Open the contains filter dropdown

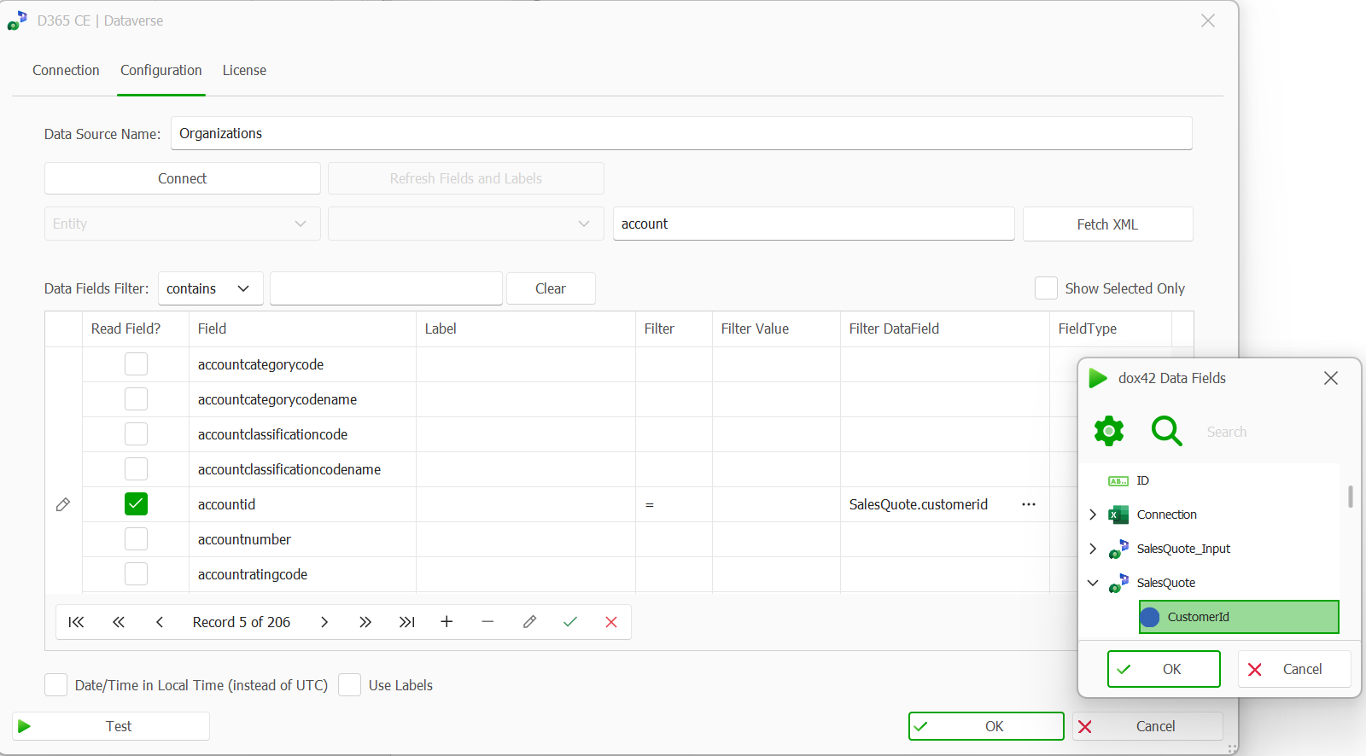tap(211, 288)
